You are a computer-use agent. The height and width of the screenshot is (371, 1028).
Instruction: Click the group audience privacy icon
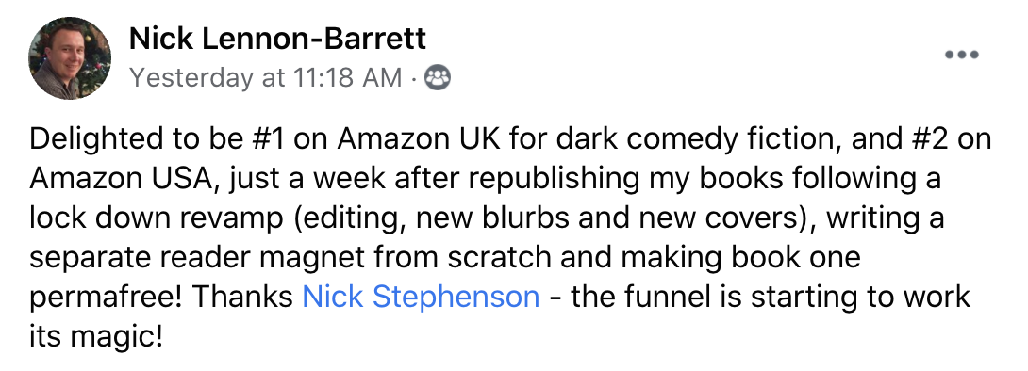[x=438, y=78]
